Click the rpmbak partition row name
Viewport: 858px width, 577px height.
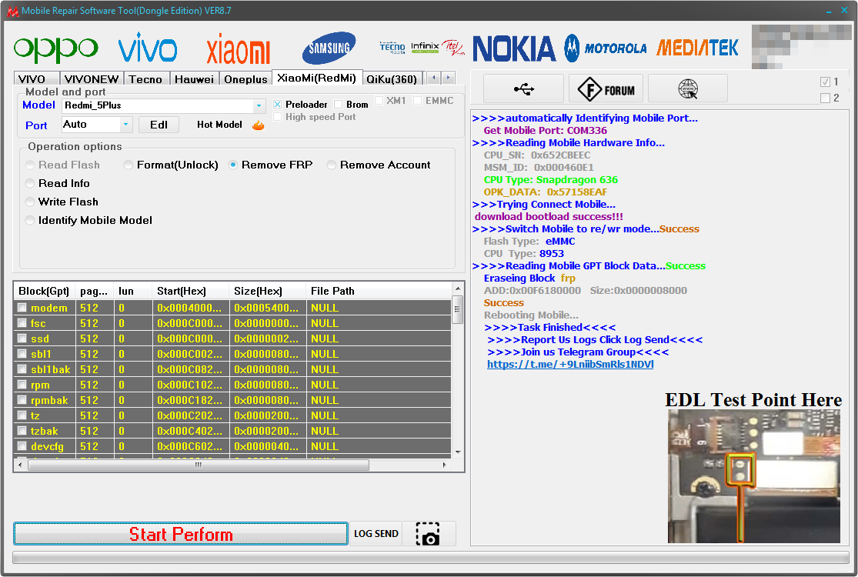click(x=49, y=400)
